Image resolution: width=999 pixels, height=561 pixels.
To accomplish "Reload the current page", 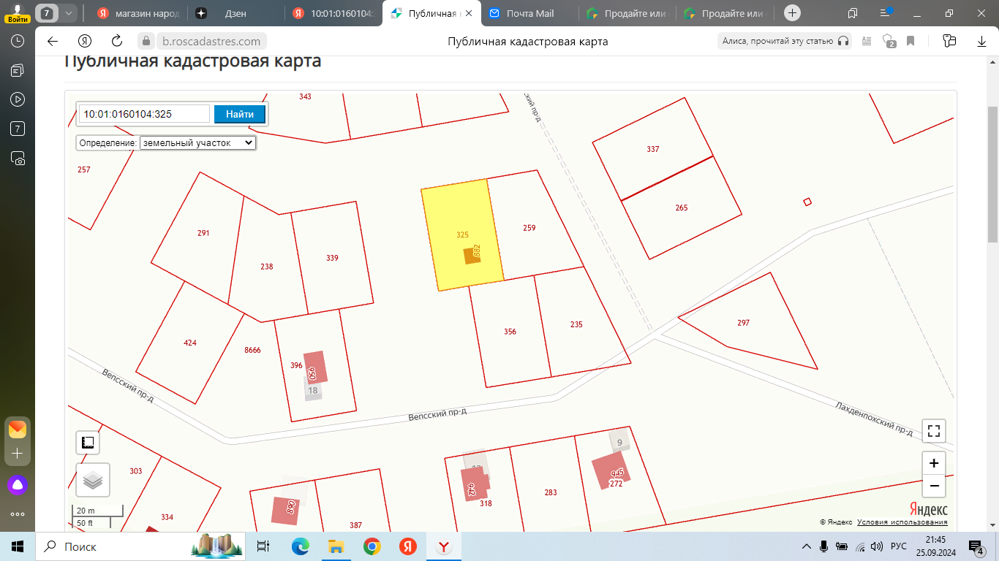I will coord(117,42).
